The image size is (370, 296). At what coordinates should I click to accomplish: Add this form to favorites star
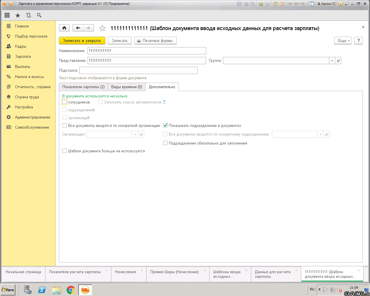pos(102,28)
